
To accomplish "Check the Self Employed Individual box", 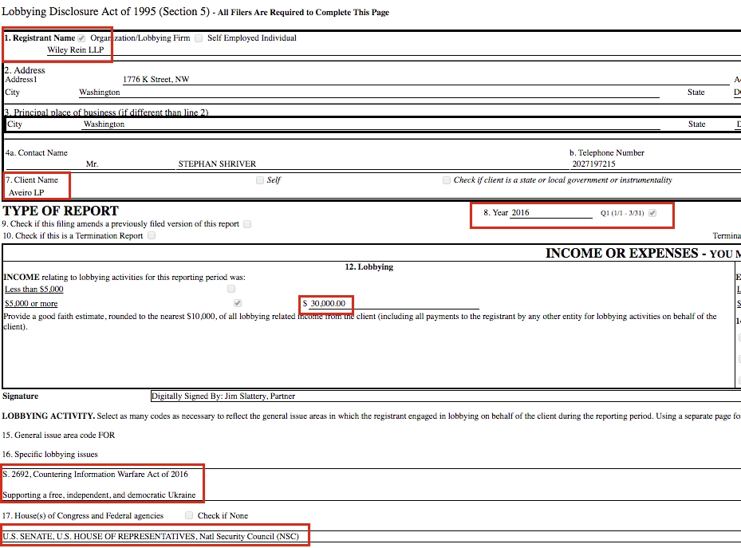I will click(x=199, y=38).
